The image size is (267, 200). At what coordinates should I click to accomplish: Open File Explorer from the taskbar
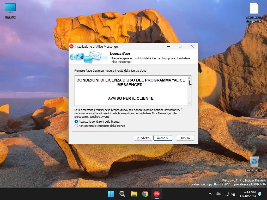134,194
